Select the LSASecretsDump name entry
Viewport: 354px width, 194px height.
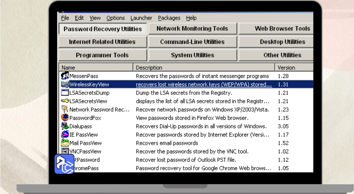point(90,93)
